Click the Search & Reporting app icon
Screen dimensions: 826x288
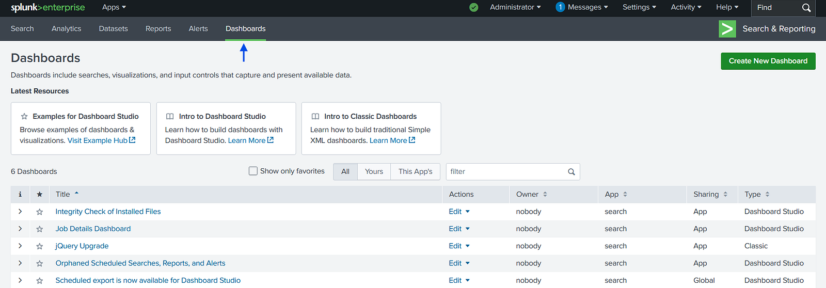point(727,29)
